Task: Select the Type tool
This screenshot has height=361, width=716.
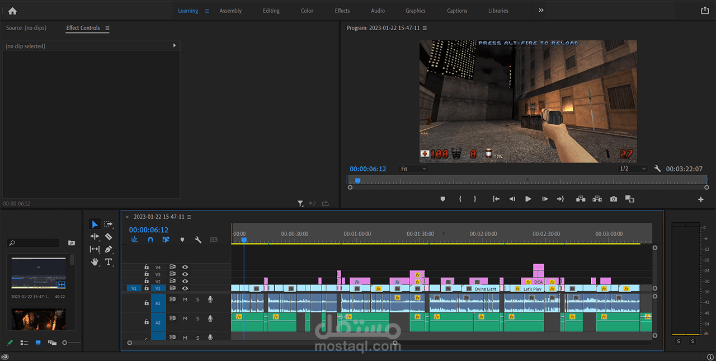Action: pos(109,261)
